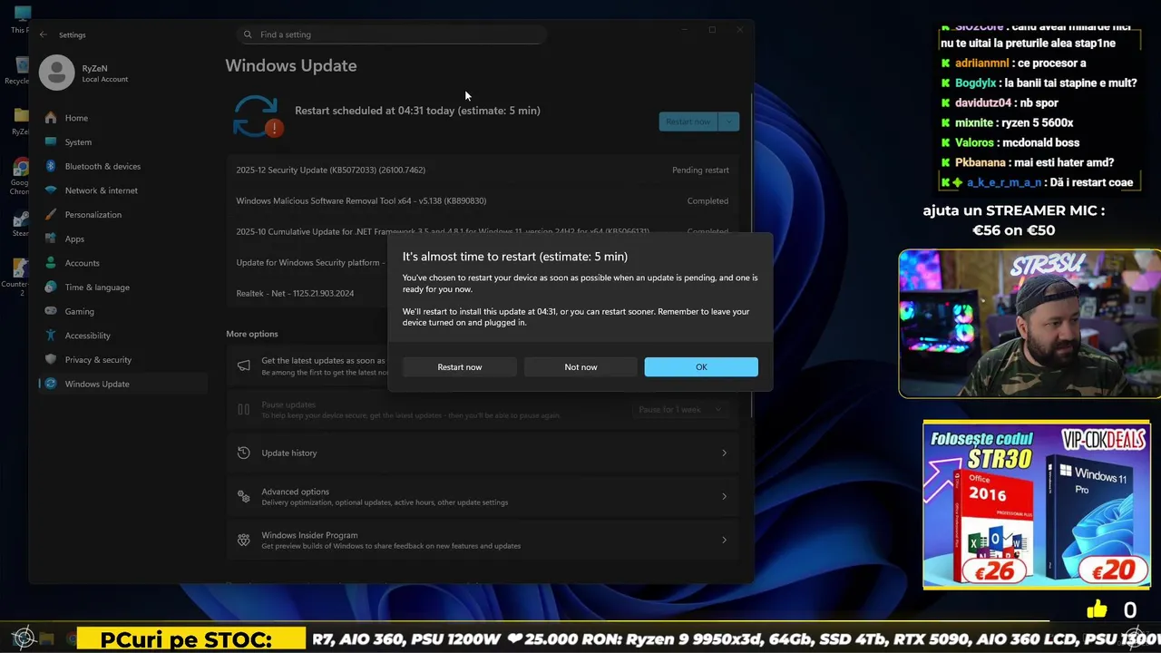Open the Pause for 1 week dropdown
This screenshot has height=653, width=1161.
click(680, 410)
